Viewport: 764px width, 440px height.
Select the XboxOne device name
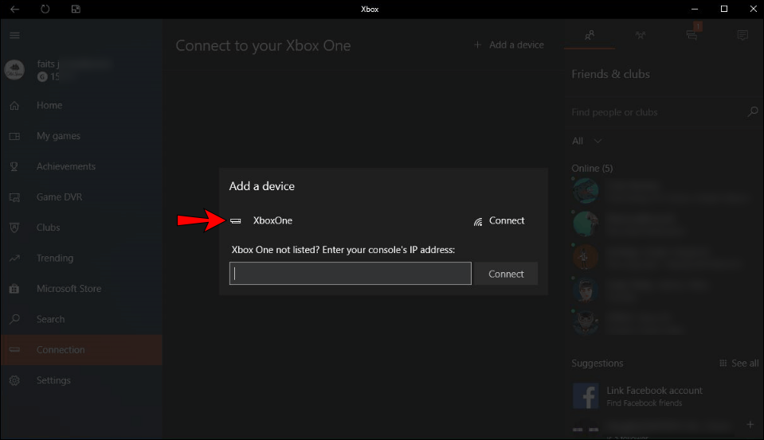pos(272,220)
